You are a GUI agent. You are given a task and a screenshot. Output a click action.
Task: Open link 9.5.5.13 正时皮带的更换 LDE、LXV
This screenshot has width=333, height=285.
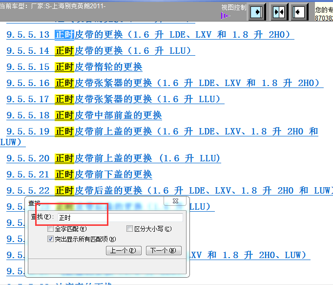click(x=150, y=35)
